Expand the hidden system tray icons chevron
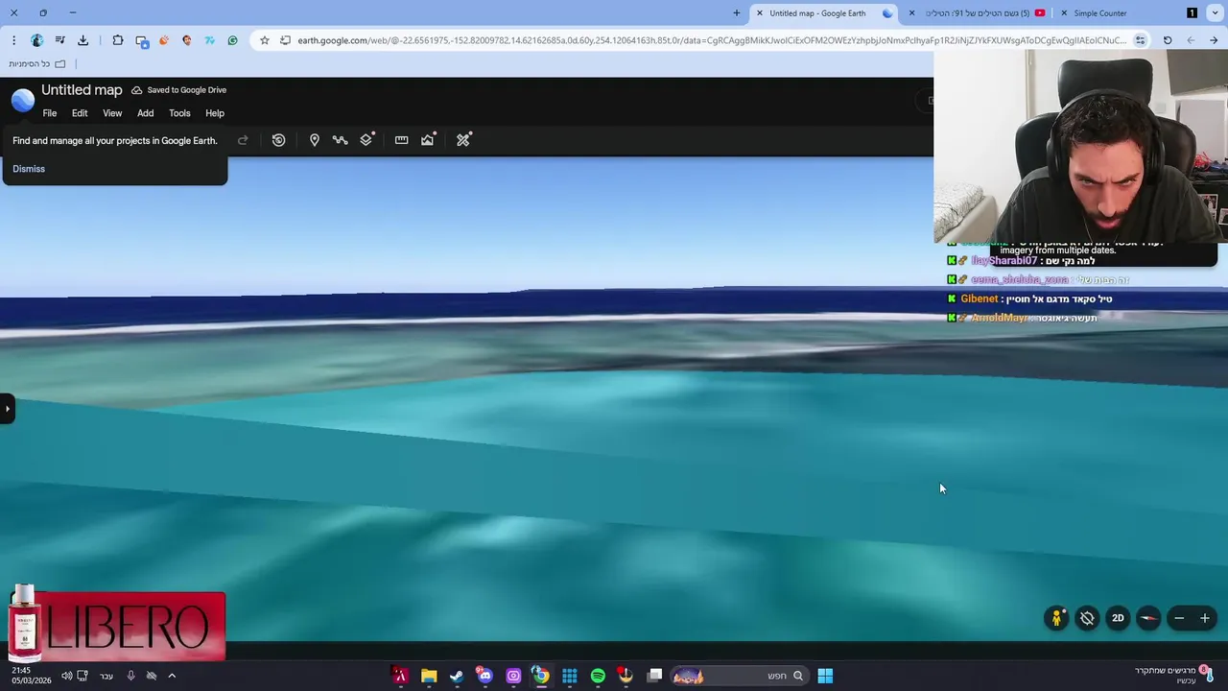This screenshot has height=691, width=1228. (172, 676)
